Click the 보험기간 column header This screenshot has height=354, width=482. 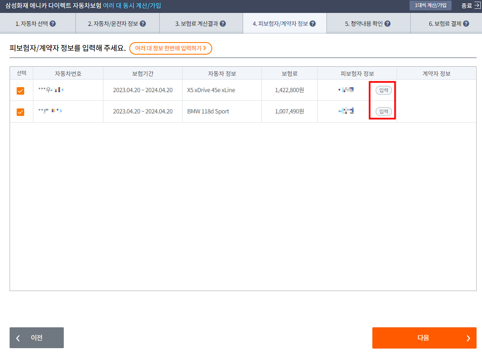coord(143,73)
